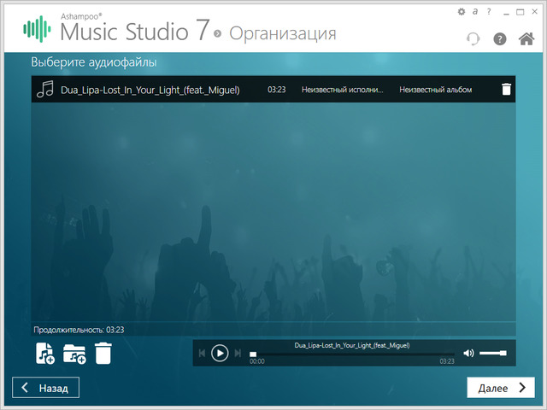The image size is (547, 410).
Task: Click track duration 03:23 in list row
Action: (277, 90)
